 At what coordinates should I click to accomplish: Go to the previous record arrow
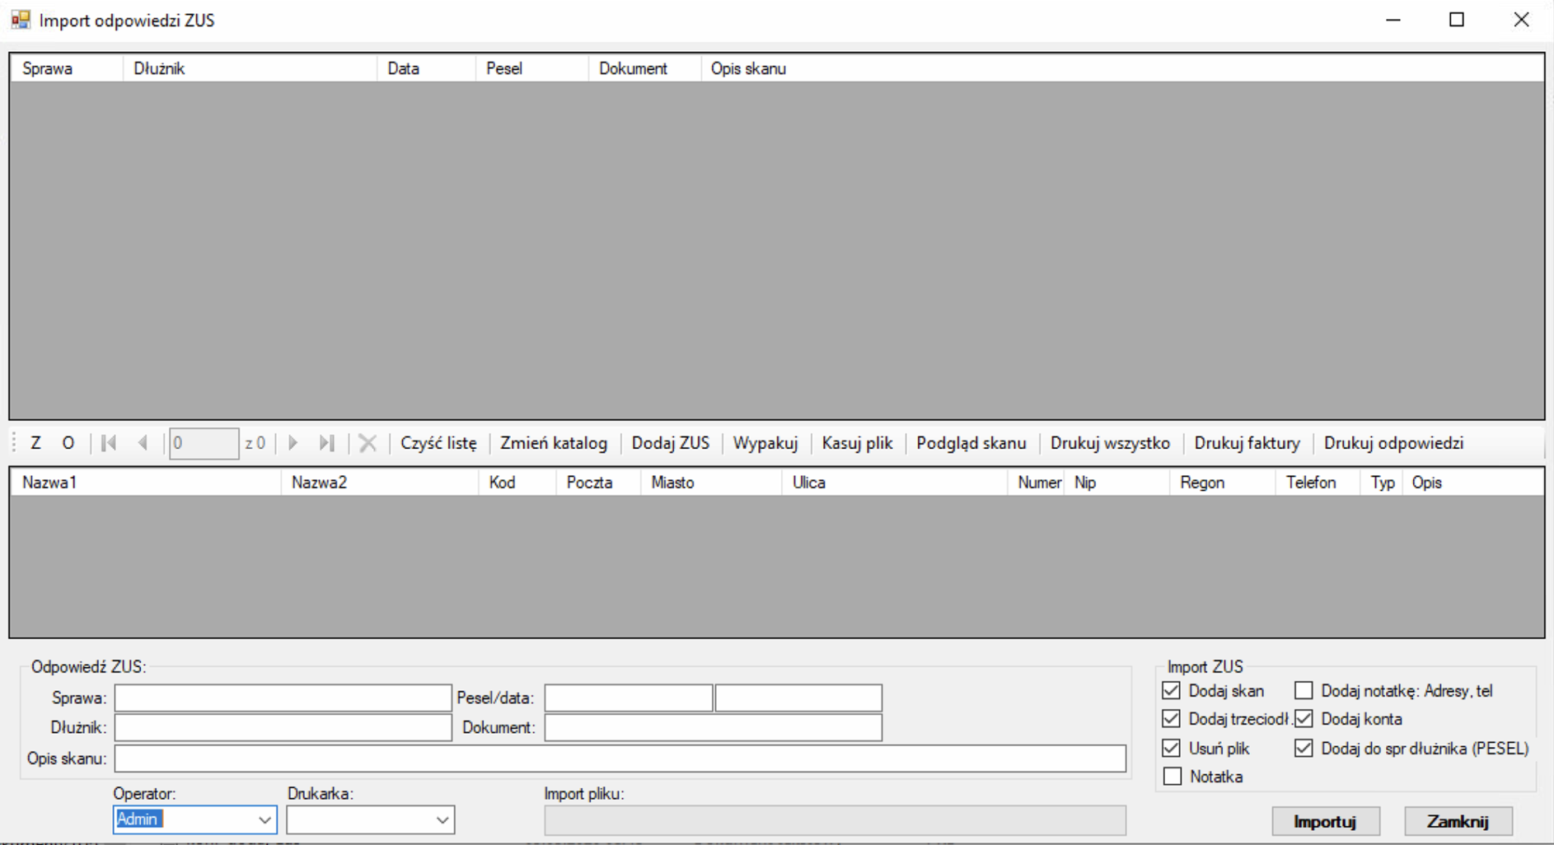(143, 443)
